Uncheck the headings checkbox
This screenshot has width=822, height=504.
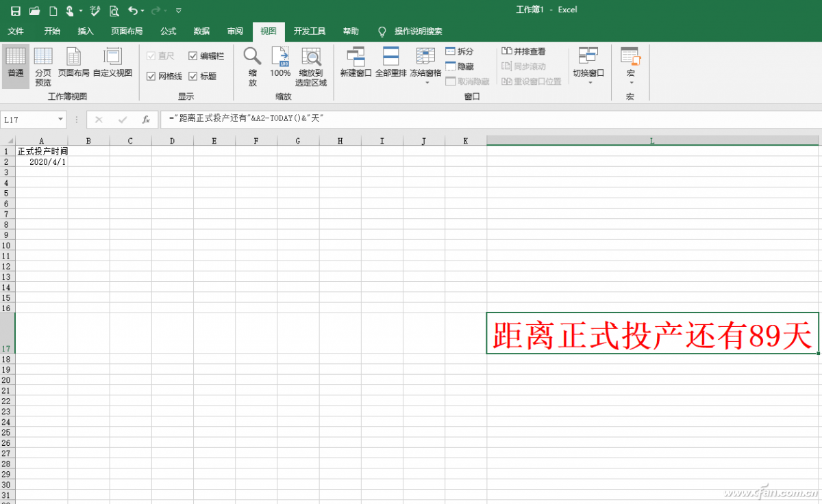(x=192, y=77)
